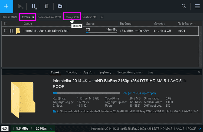Click status bar Interstellar file name

[x=143, y=129]
